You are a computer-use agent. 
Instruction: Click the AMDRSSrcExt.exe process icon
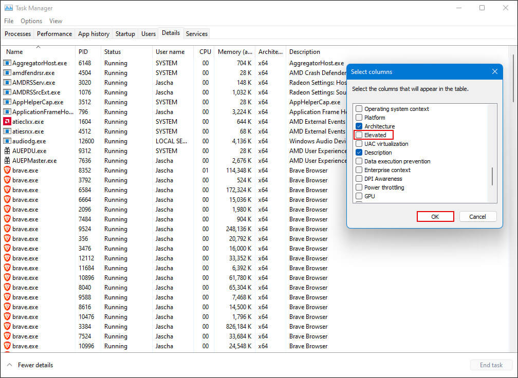(x=7, y=92)
